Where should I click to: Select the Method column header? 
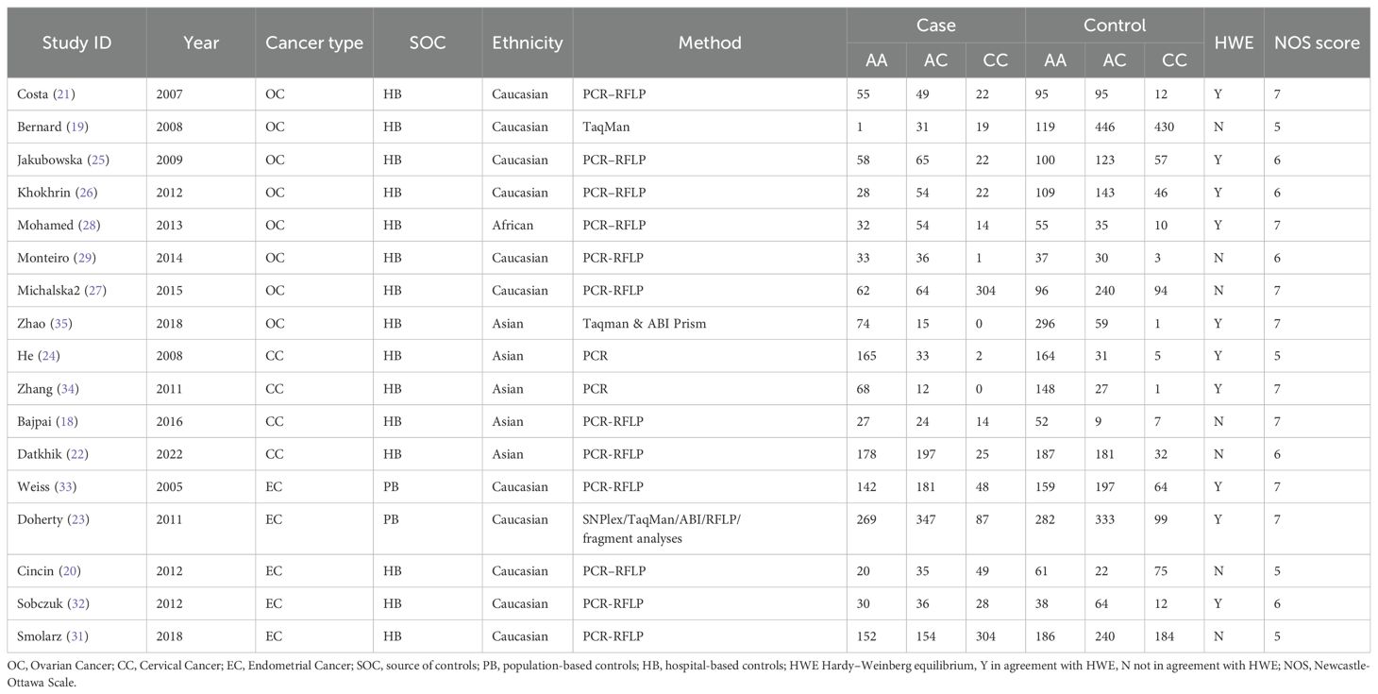710,42
